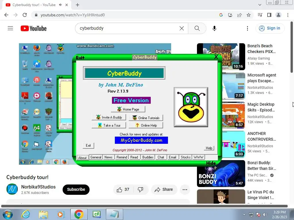The height and width of the screenshot is (220, 294).
Task: Open the Remind tab
Action: click(x=122, y=157)
